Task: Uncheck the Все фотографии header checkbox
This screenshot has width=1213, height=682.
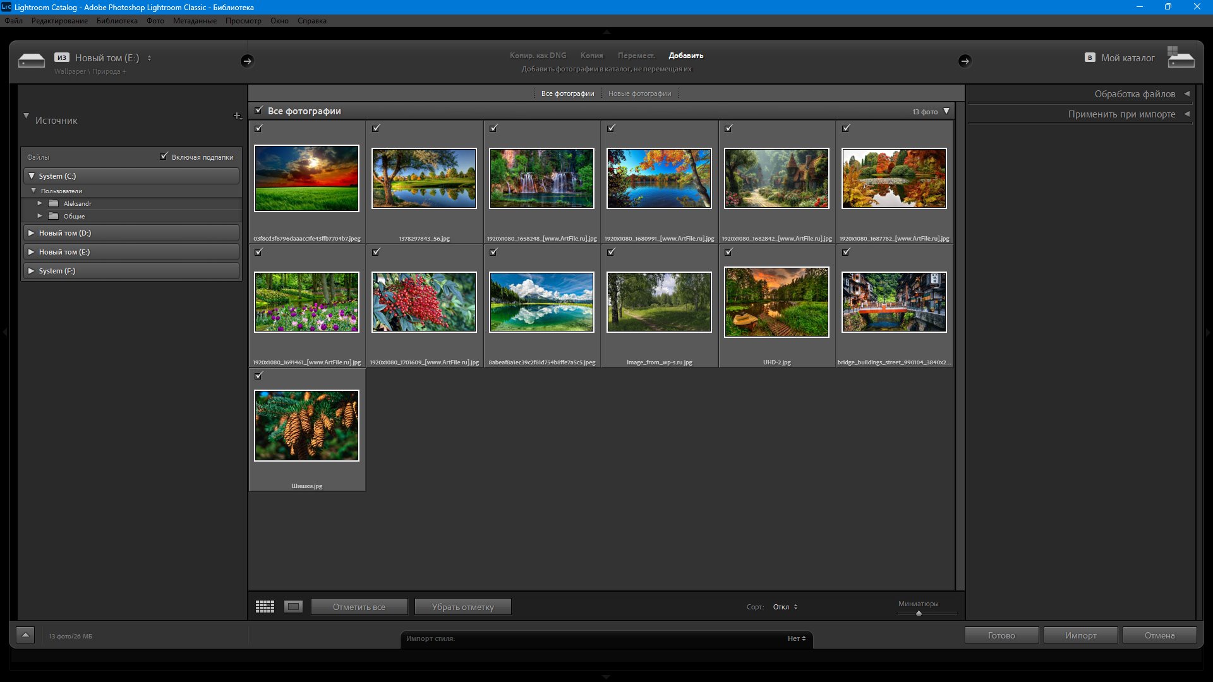Action: pos(258,111)
